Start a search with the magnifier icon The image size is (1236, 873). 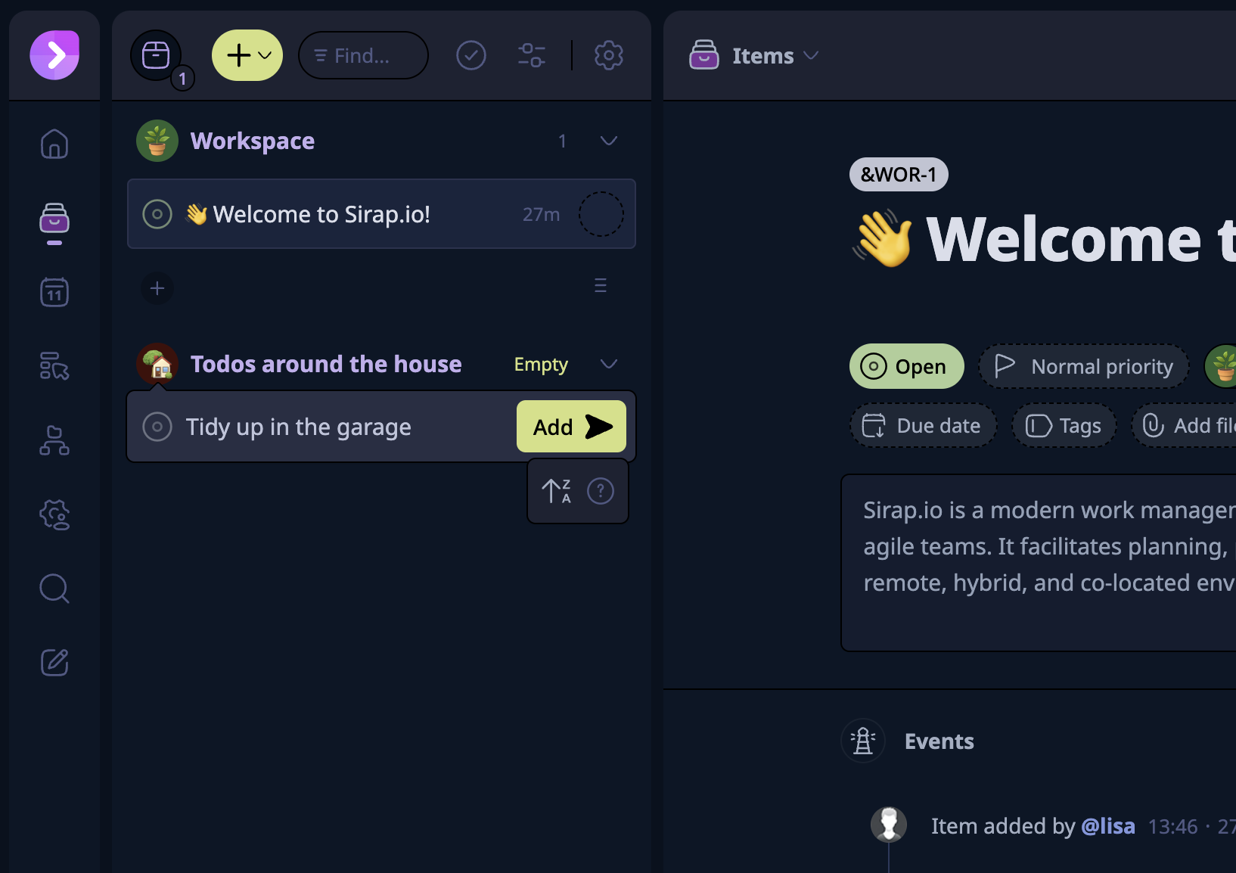54,589
